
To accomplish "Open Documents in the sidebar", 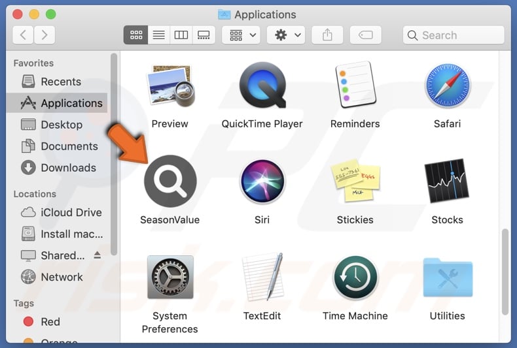I will point(57,146).
